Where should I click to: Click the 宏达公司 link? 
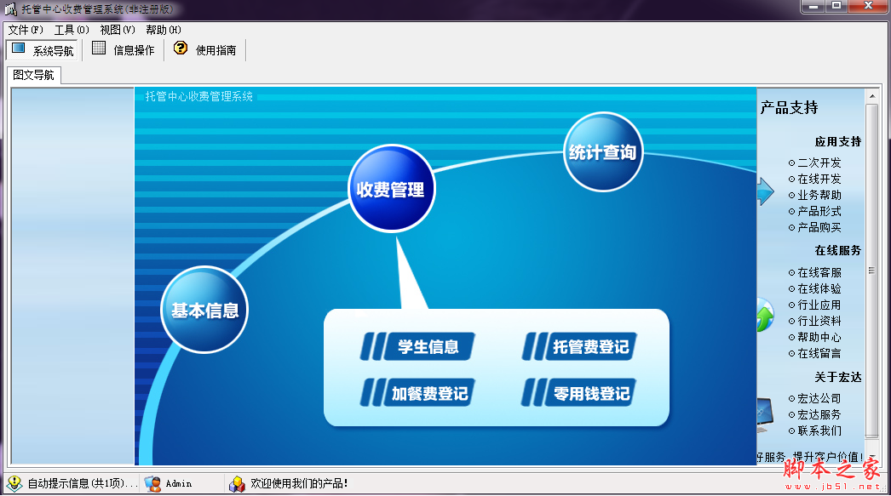coord(819,398)
